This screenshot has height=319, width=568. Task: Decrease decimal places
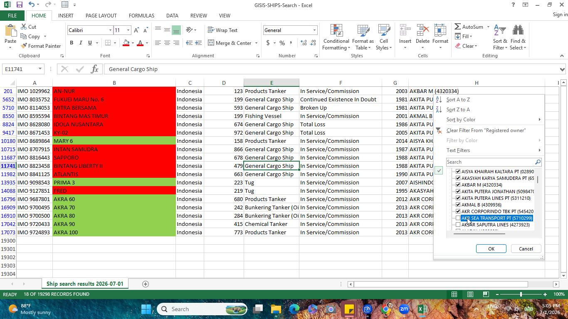click(x=313, y=43)
